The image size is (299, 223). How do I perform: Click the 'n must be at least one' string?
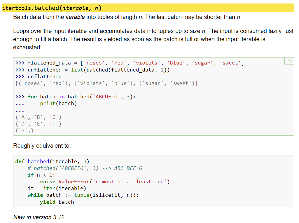(130, 182)
